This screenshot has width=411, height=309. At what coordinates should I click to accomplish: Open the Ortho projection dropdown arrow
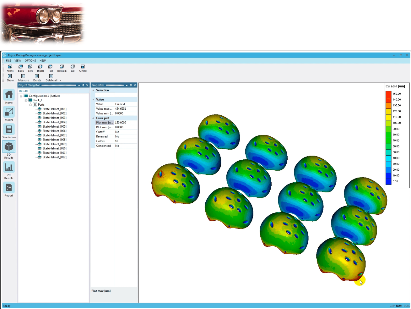(90, 71)
